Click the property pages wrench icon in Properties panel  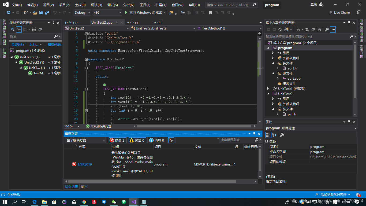[x=282, y=135]
